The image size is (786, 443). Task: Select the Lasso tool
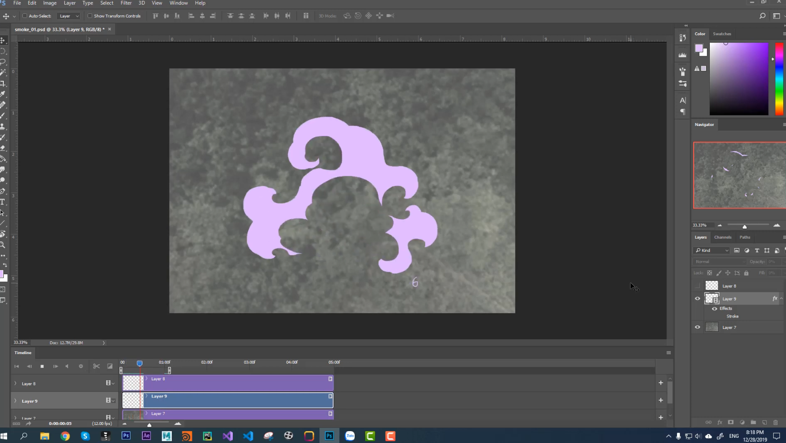(3, 62)
